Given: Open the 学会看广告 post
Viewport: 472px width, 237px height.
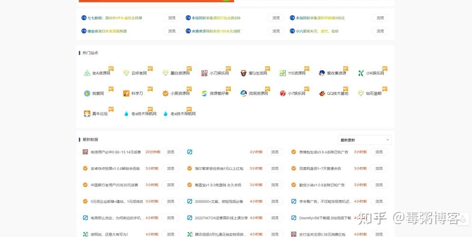Looking at the screenshot, I should tap(326, 201).
